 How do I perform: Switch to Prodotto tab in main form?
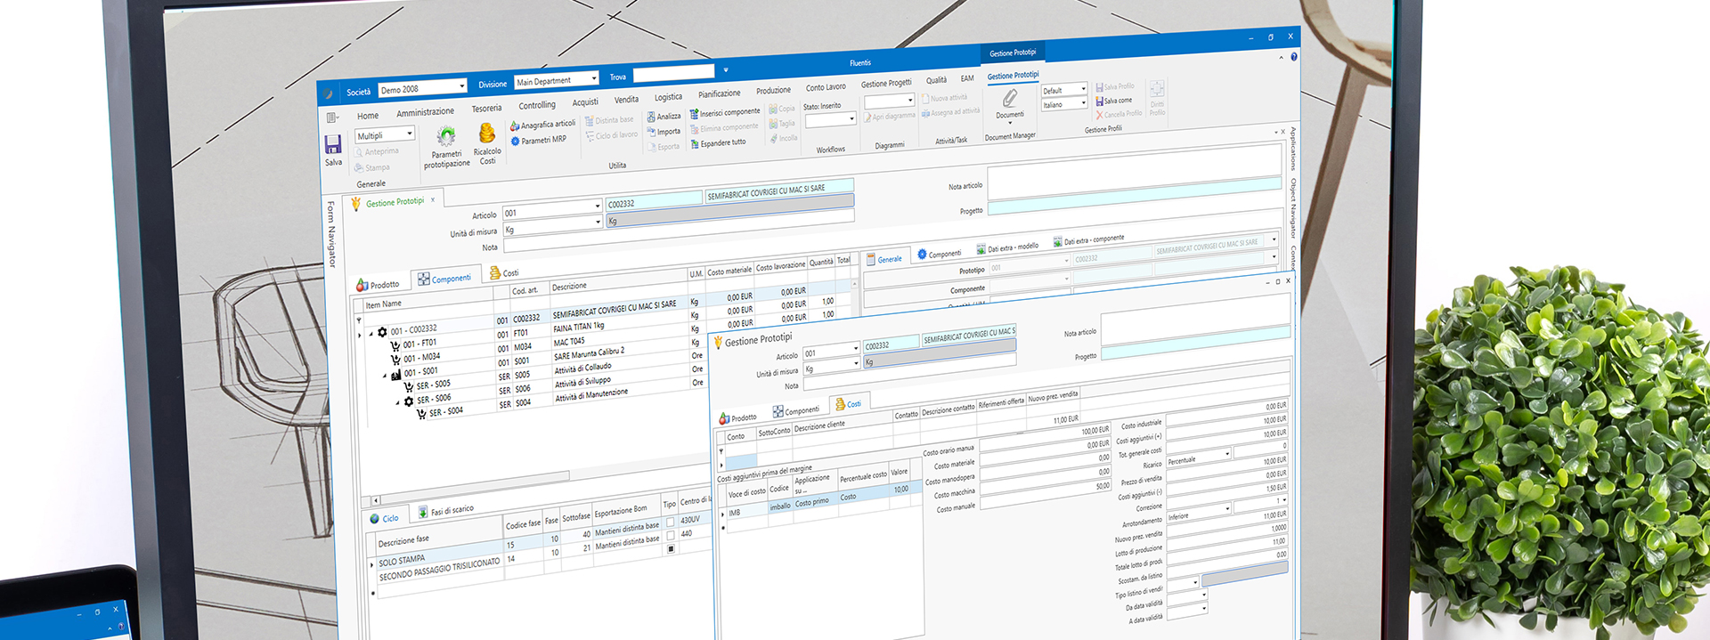click(378, 285)
